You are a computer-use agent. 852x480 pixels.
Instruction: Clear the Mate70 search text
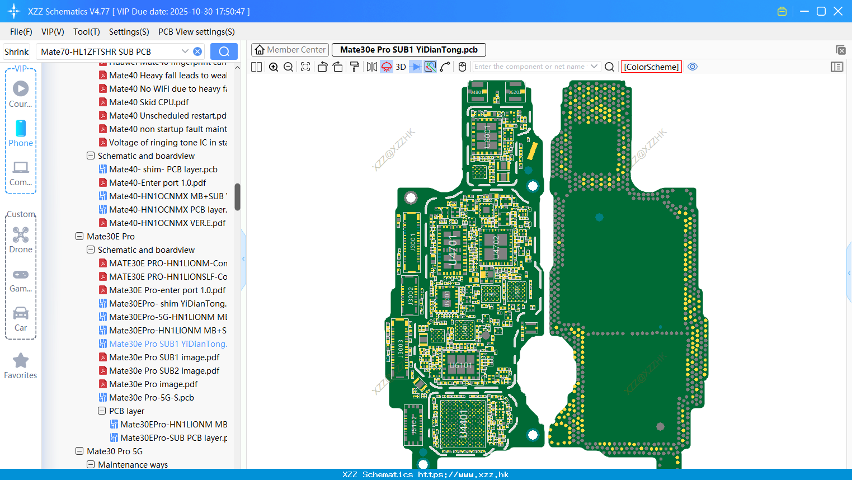click(x=197, y=51)
